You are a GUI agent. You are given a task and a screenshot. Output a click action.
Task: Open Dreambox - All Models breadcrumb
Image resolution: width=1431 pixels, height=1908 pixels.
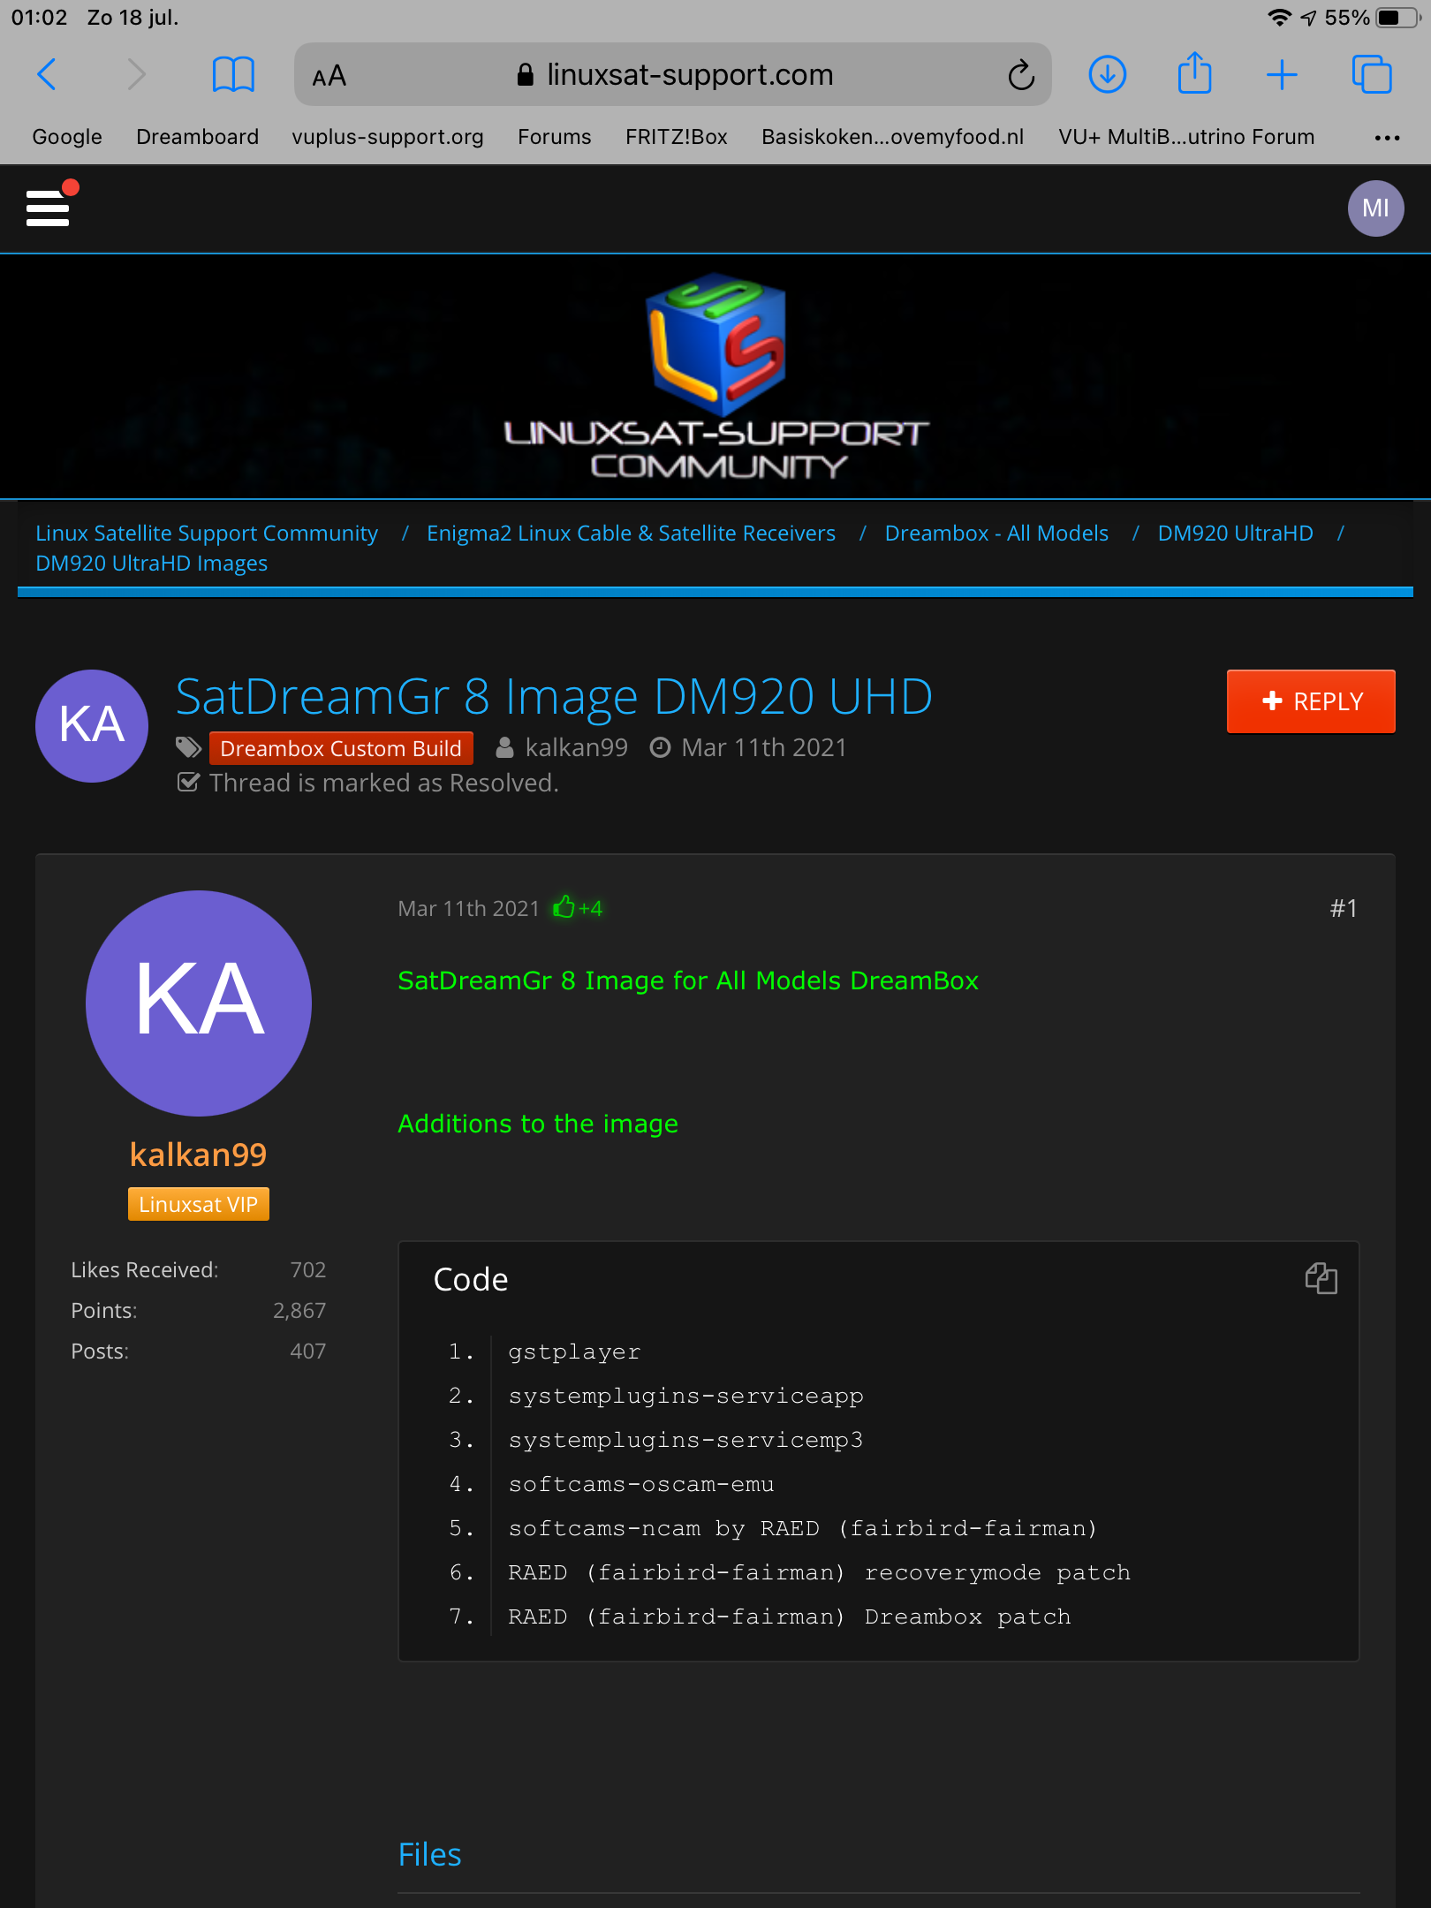996,533
